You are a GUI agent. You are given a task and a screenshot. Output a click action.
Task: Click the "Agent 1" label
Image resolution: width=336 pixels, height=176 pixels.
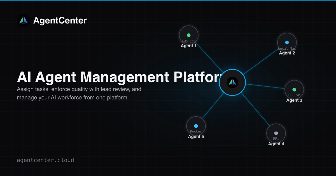(x=189, y=46)
